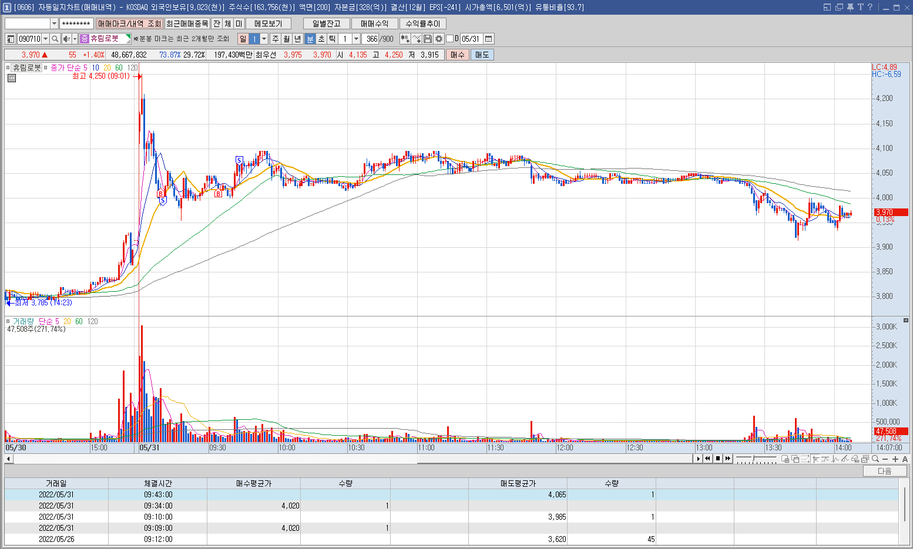
Task: Click the play button on chart playback
Action: (699, 459)
